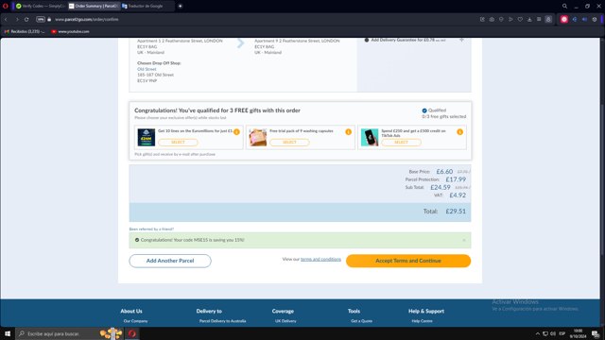Switch to the Verify Codes SimplyCodes tab
The height and width of the screenshot is (340, 605).
(40, 7)
